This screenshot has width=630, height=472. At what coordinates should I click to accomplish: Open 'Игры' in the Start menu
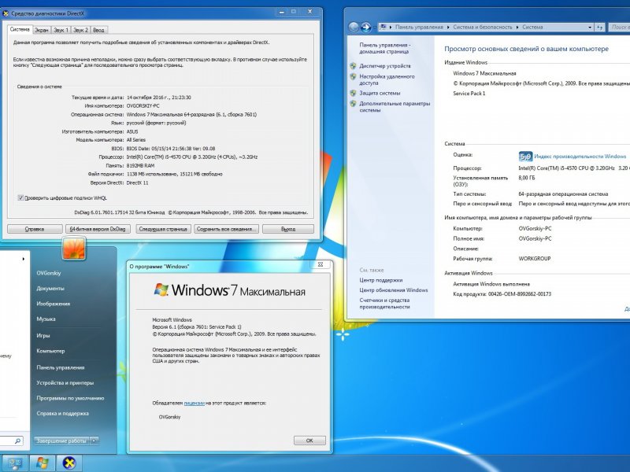(x=43, y=336)
